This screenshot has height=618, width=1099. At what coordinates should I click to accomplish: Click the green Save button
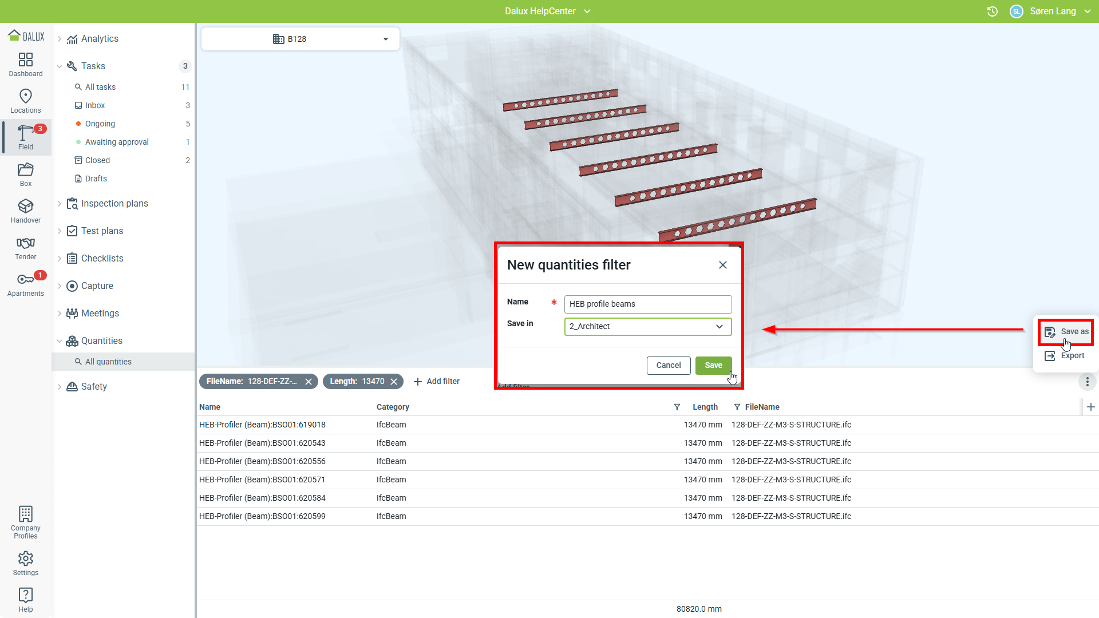(x=713, y=365)
